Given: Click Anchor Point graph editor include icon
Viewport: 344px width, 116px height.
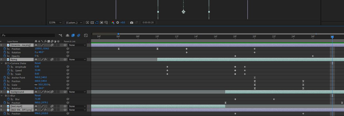Looking at the screenshot, I should tap(9, 78).
